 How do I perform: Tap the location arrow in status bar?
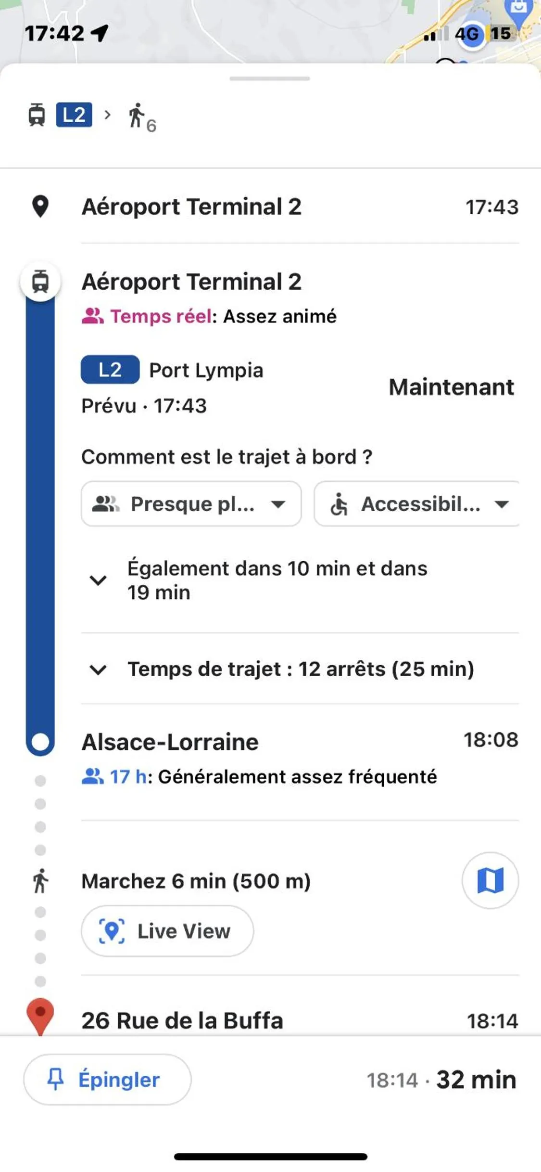pos(100,33)
